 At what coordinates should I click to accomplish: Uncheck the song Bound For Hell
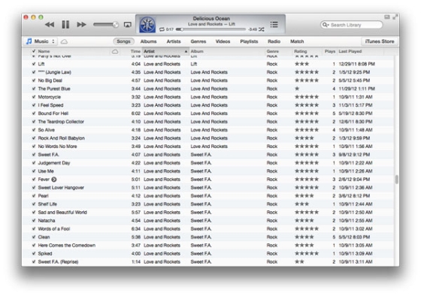click(x=34, y=113)
